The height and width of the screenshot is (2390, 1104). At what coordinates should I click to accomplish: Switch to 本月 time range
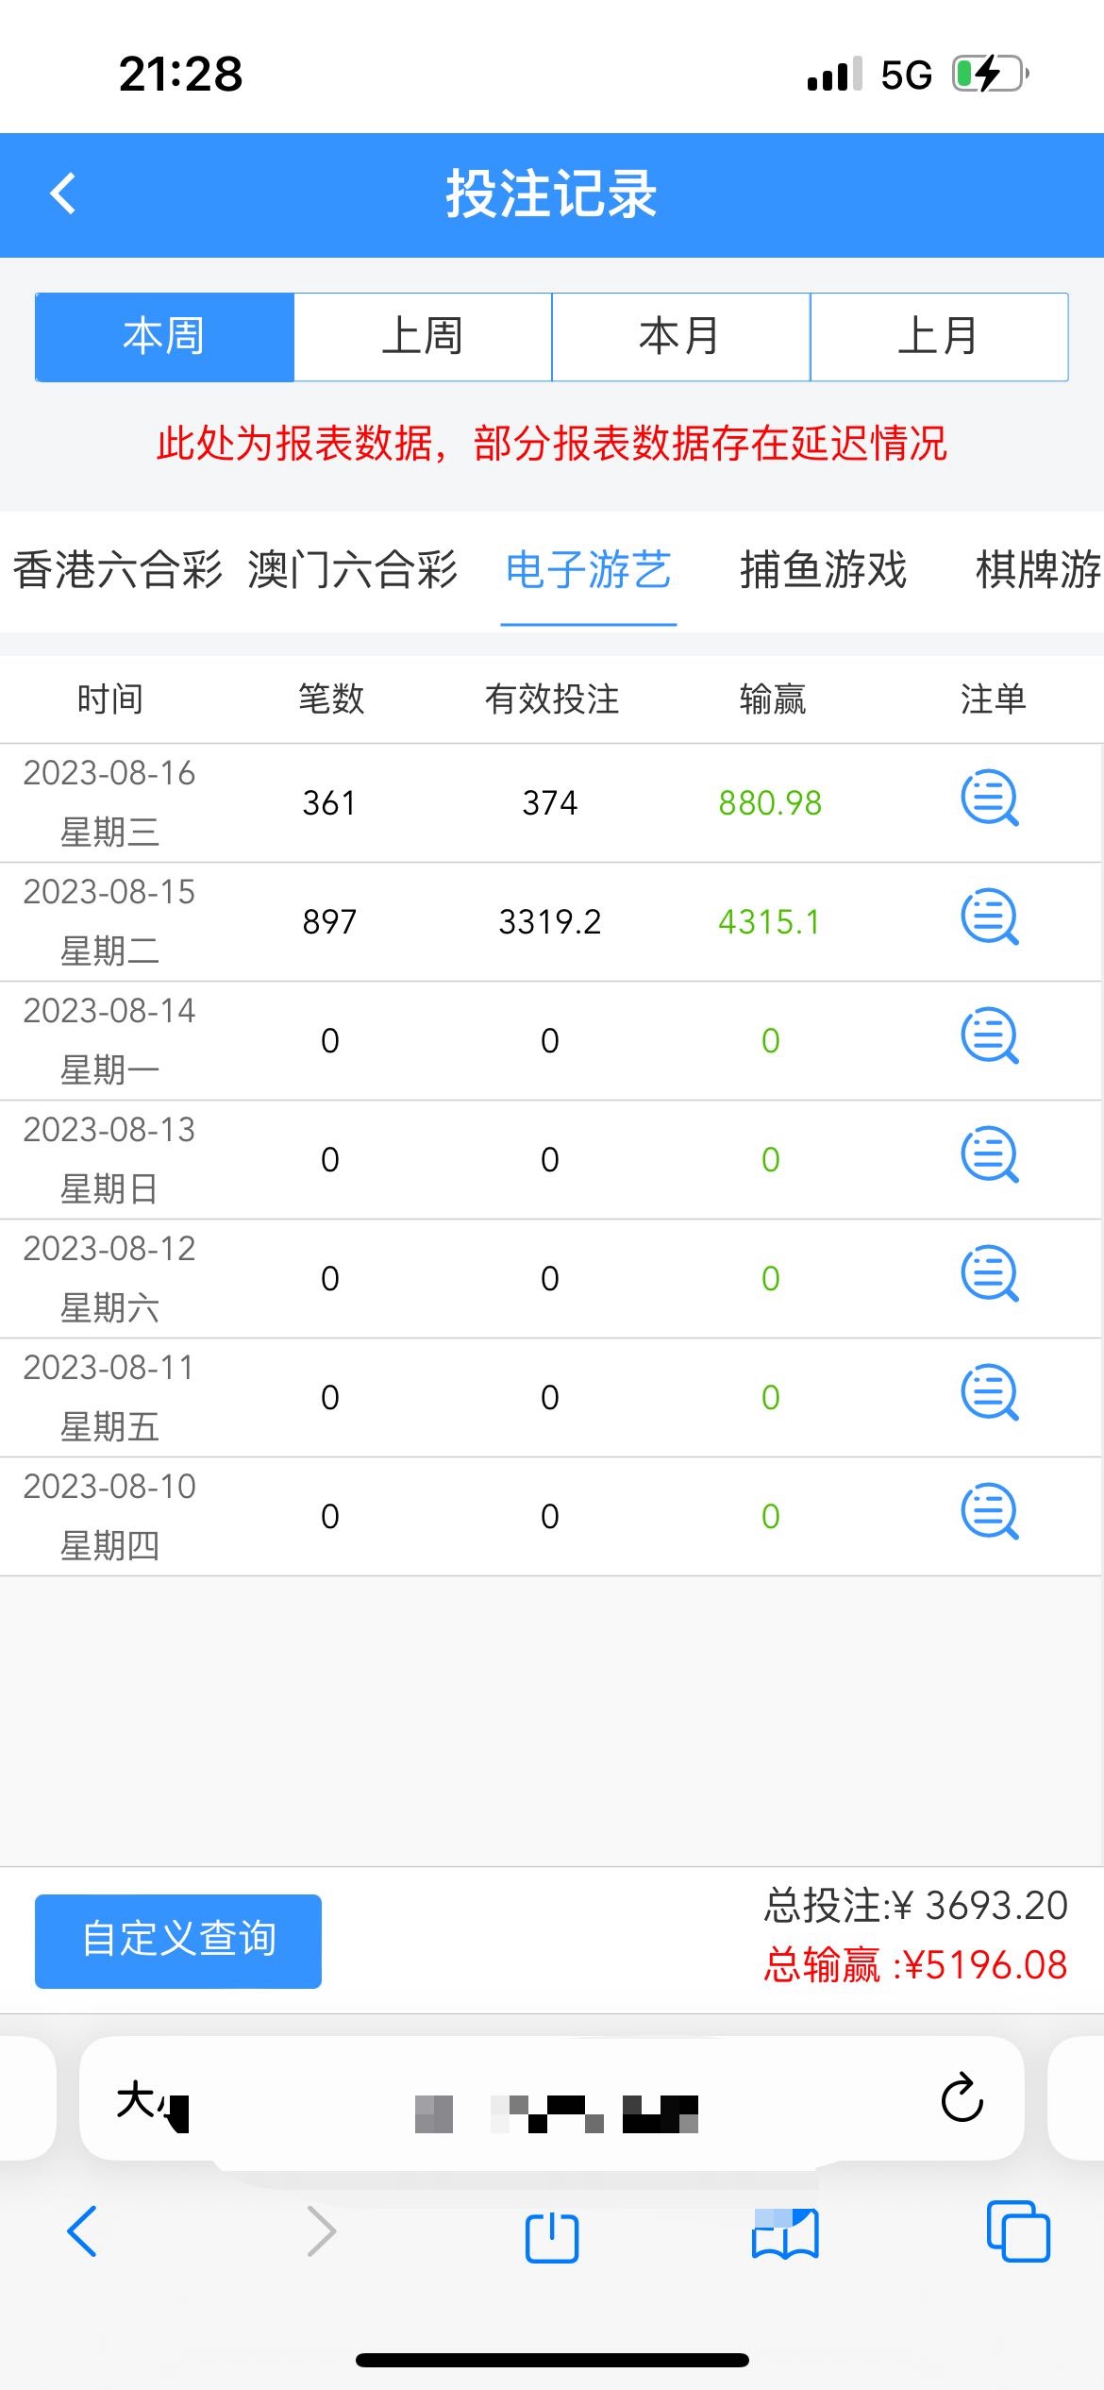[680, 337]
